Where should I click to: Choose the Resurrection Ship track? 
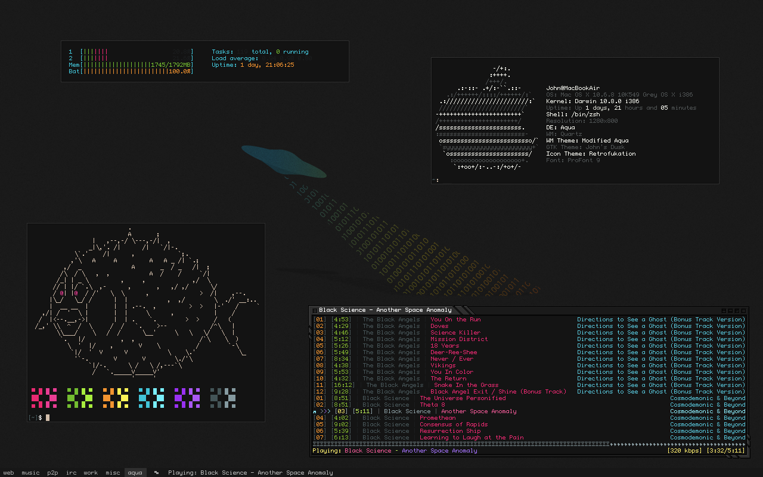tap(449, 431)
